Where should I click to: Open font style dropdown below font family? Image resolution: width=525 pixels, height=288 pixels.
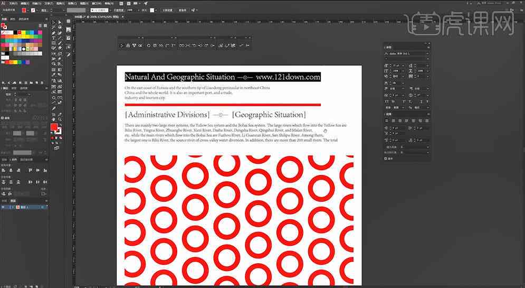[x=427, y=58]
